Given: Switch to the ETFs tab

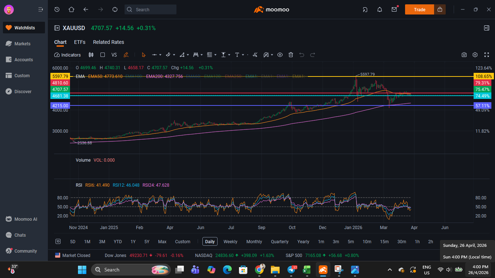Looking at the screenshot, I should 80,42.
